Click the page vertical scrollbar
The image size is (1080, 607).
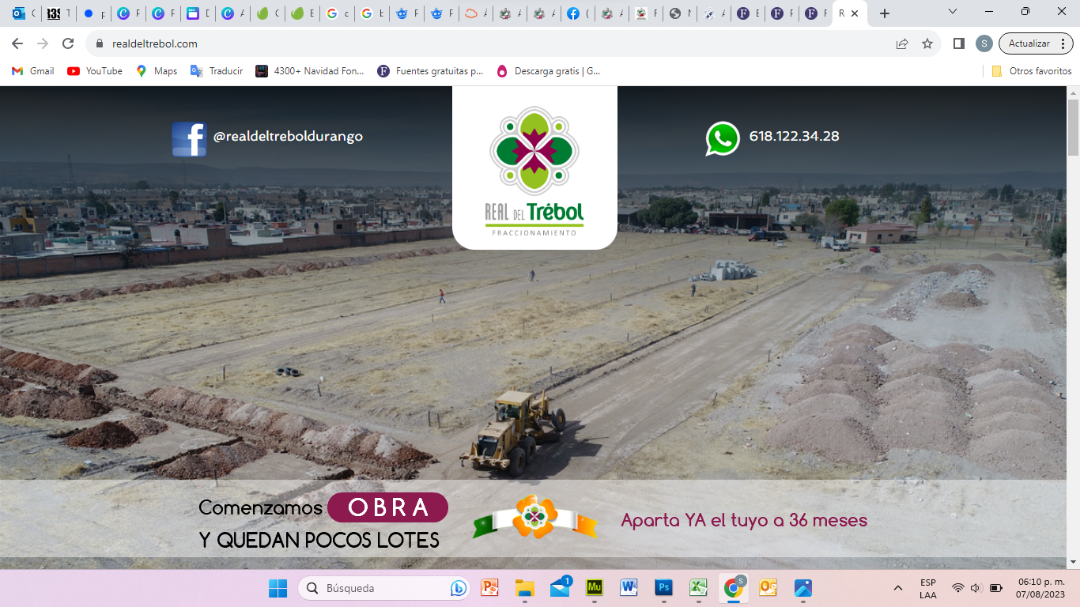pyautogui.click(x=1073, y=316)
